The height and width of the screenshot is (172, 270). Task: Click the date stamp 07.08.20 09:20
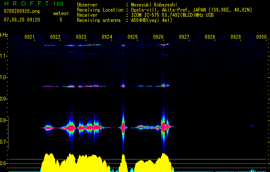[22, 20]
